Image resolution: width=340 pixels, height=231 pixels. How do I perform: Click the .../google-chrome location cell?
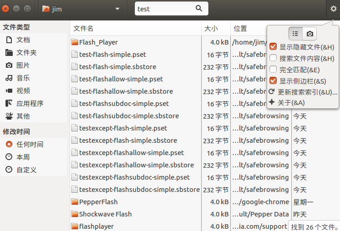point(261,202)
